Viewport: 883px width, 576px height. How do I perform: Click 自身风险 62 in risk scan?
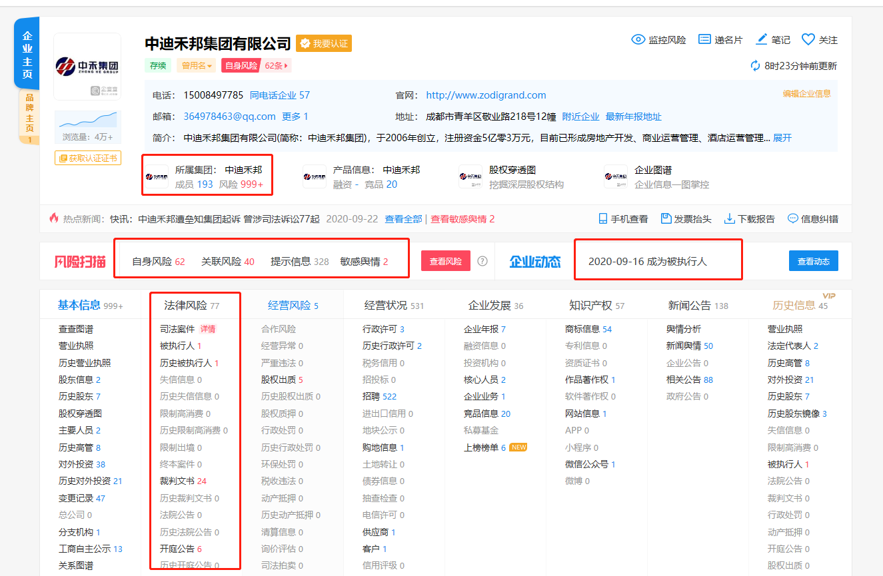(x=159, y=262)
